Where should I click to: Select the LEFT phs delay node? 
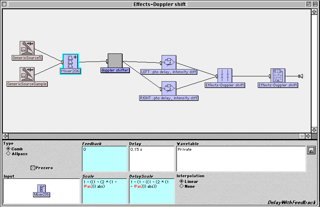tap(169, 62)
